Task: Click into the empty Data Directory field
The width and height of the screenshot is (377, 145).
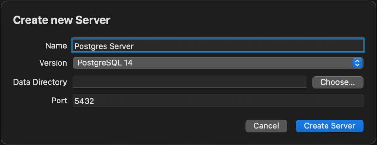Action: (x=189, y=82)
